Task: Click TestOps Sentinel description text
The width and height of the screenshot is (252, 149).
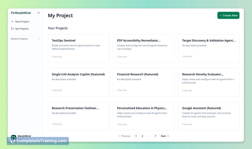Action: coord(76,47)
